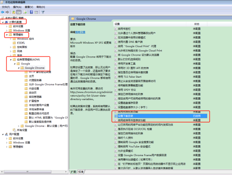Expand the Windows 组件 tree node
This screenshot has height=175, width=232.
[x=10, y=39]
